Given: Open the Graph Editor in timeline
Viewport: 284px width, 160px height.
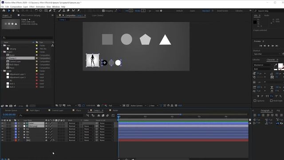Looking at the screenshot, I should [x=113, y=116].
